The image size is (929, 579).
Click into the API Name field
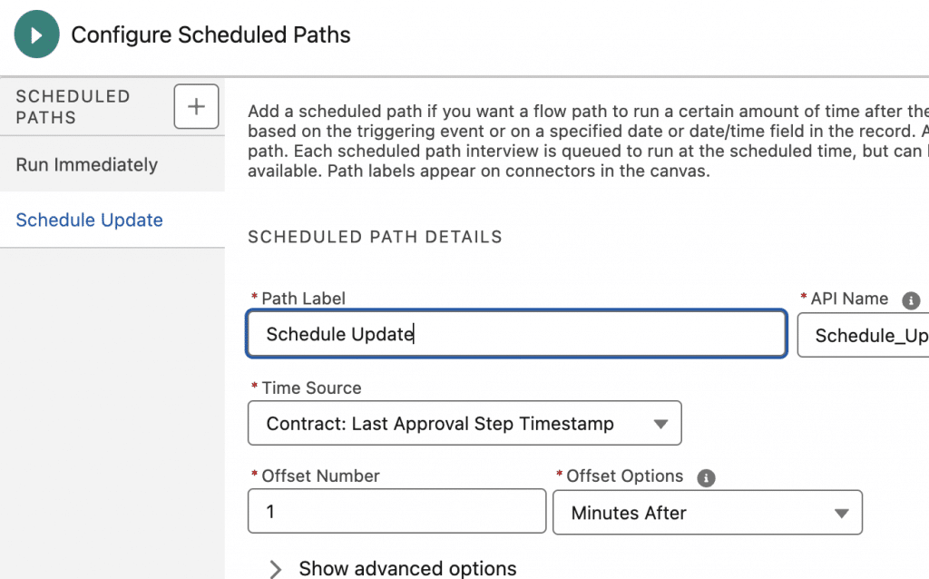pyautogui.click(x=866, y=336)
